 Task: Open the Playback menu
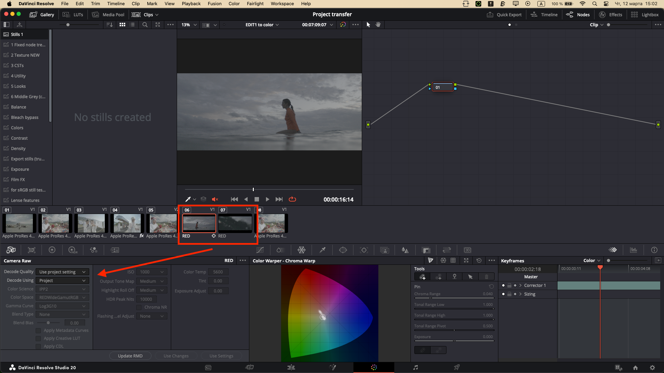[191, 4]
